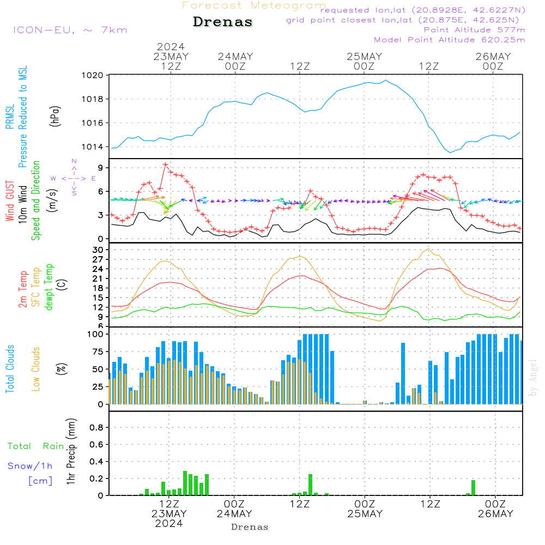
Task: Click the green dewpt Temp legend label
Action: [49, 287]
